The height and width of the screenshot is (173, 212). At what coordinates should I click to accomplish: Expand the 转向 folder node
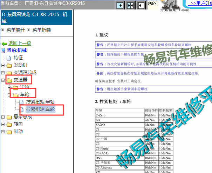3,124
